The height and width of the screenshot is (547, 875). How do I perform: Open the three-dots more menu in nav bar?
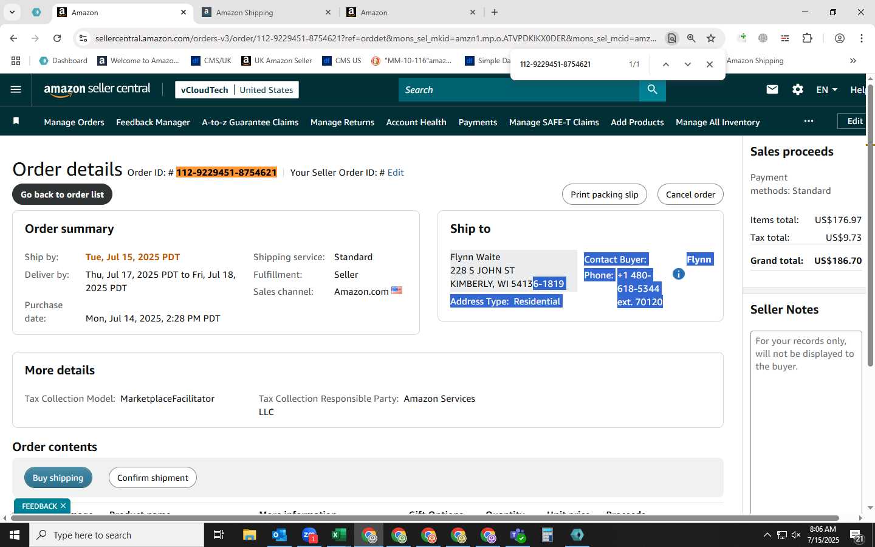tap(808, 121)
